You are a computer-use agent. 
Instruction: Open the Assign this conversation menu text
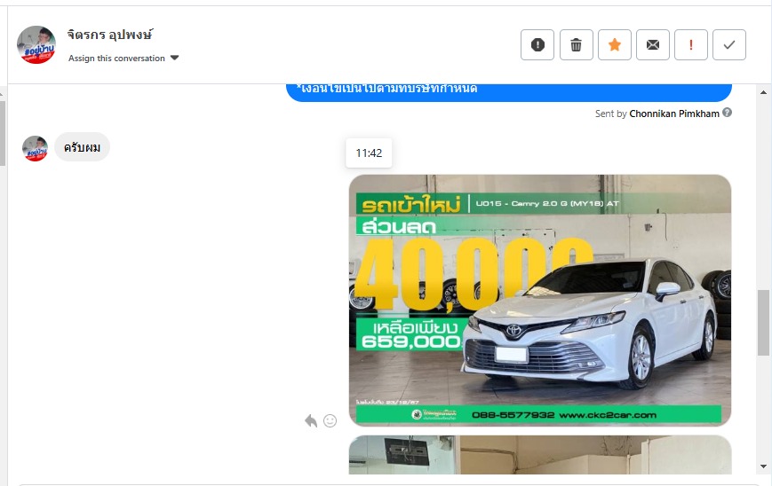116,58
